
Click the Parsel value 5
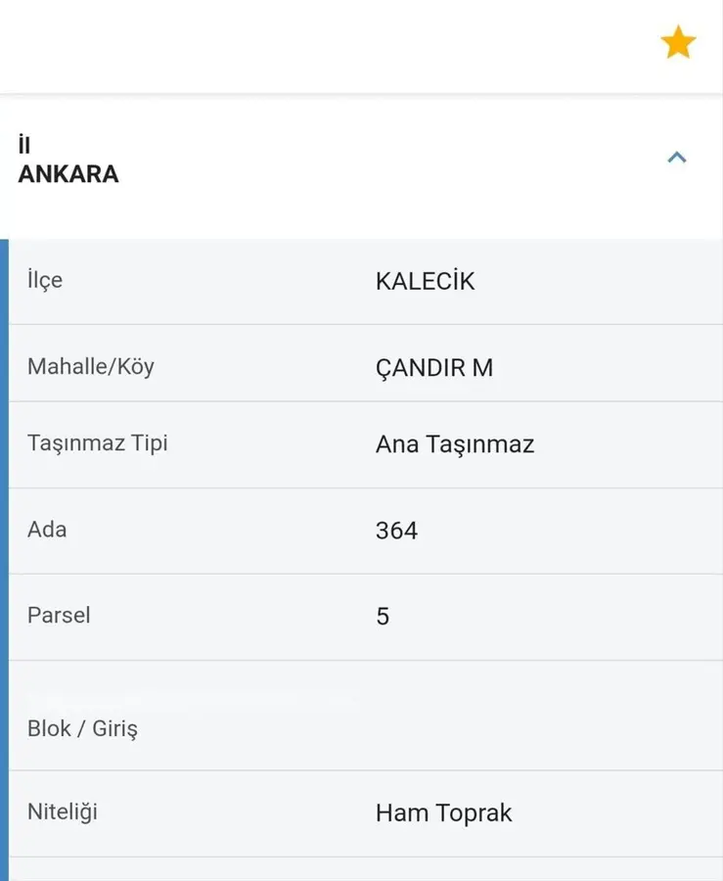tap(383, 617)
